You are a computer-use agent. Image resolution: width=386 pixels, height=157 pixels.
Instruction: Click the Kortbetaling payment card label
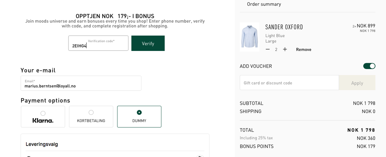coord(91,121)
